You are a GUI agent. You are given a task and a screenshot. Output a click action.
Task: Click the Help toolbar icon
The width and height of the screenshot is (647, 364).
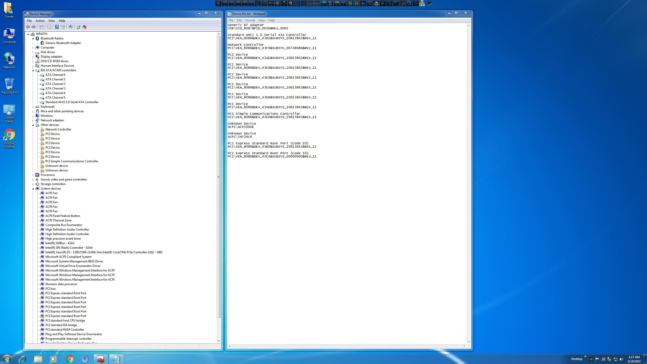[57, 27]
